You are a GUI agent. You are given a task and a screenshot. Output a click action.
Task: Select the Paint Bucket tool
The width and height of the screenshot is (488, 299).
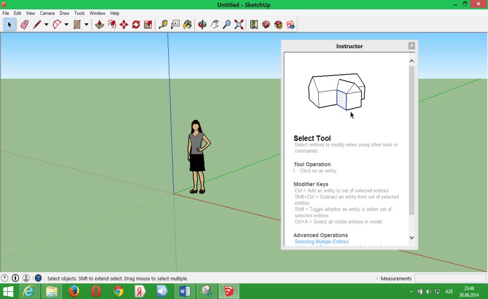pos(187,24)
